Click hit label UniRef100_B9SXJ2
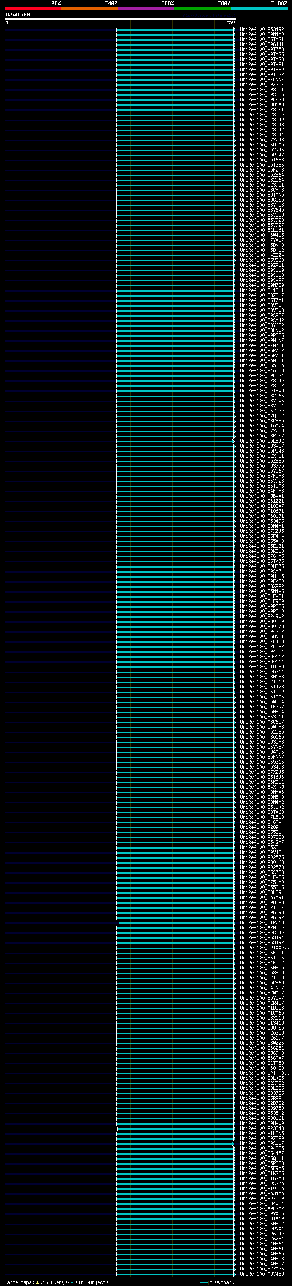The image size is (292, 1286). pyautogui.click(x=261, y=321)
